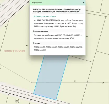Click the 'Добави в списък с обекти' link
The image size is (109, 104).
click(x=45, y=16)
